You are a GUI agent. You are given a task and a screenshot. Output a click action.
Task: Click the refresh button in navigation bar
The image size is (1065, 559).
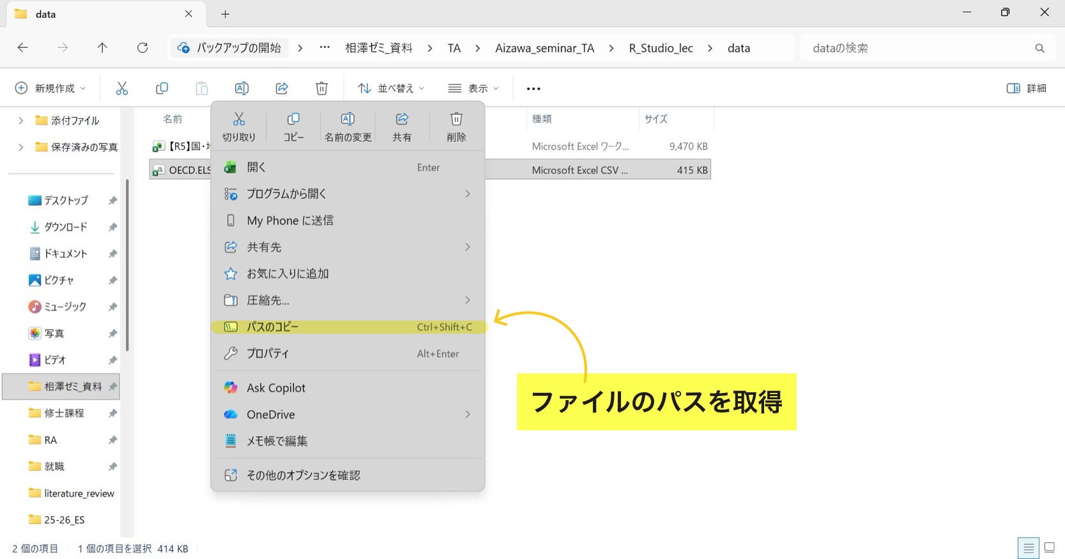click(x=142, y=48)
